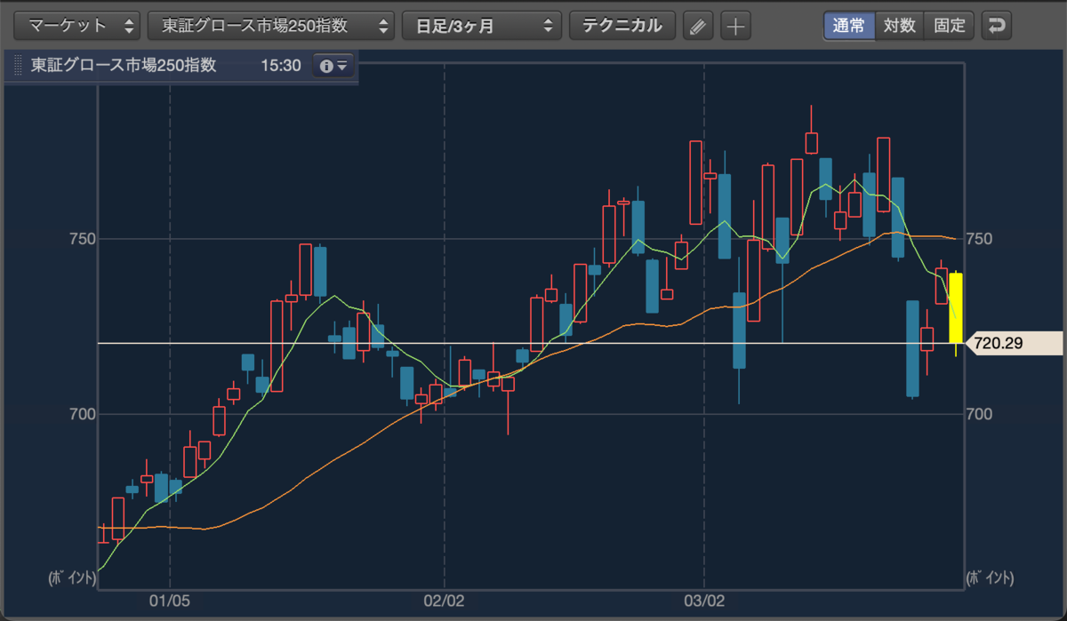Screen dimensions: 1067x621
Task: Click the left-side 700 price axis label
Action: [81, 414]
